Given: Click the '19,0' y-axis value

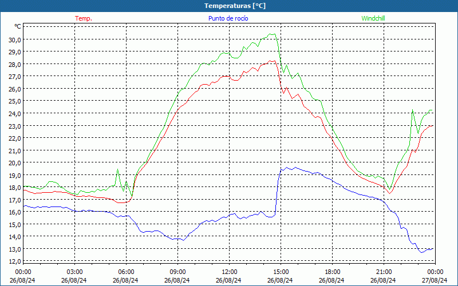Looking at the screenshot, I should tap(15, 176).
